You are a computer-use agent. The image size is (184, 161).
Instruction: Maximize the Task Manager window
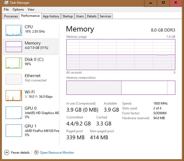(163, 3)
